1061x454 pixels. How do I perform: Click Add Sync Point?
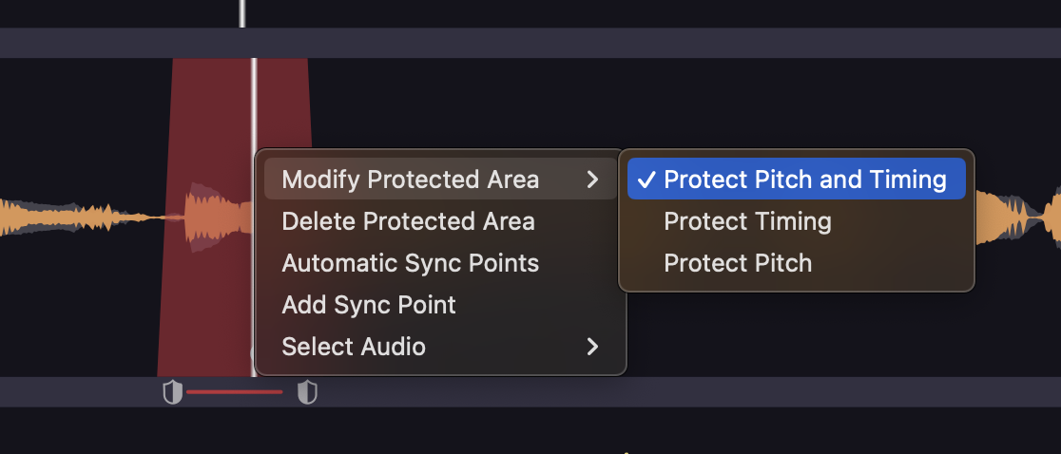tap(369, 305)
